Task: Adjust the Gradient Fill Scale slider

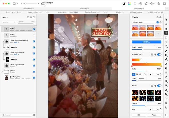Action: tap(146, 71)
